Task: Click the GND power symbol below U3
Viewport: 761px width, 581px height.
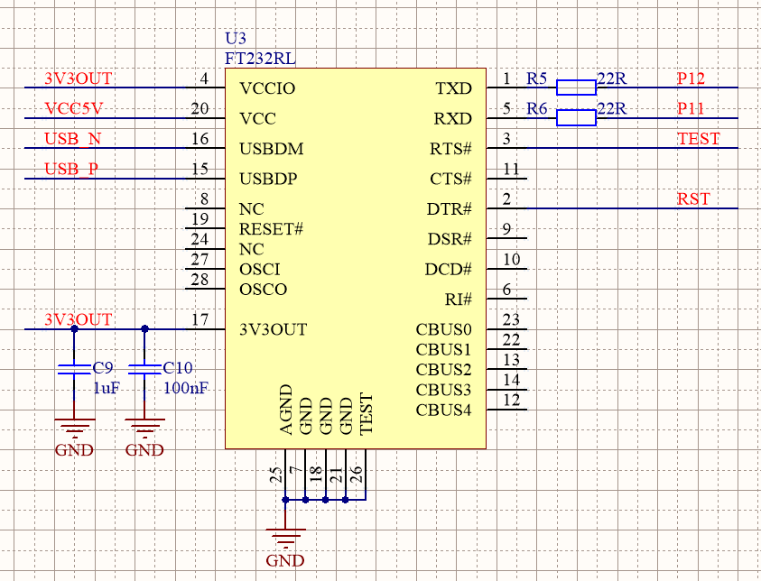Action: pyautogui.click(x=285, y=548)
